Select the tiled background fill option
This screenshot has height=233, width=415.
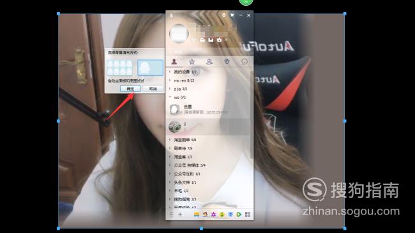click(119, 68)
